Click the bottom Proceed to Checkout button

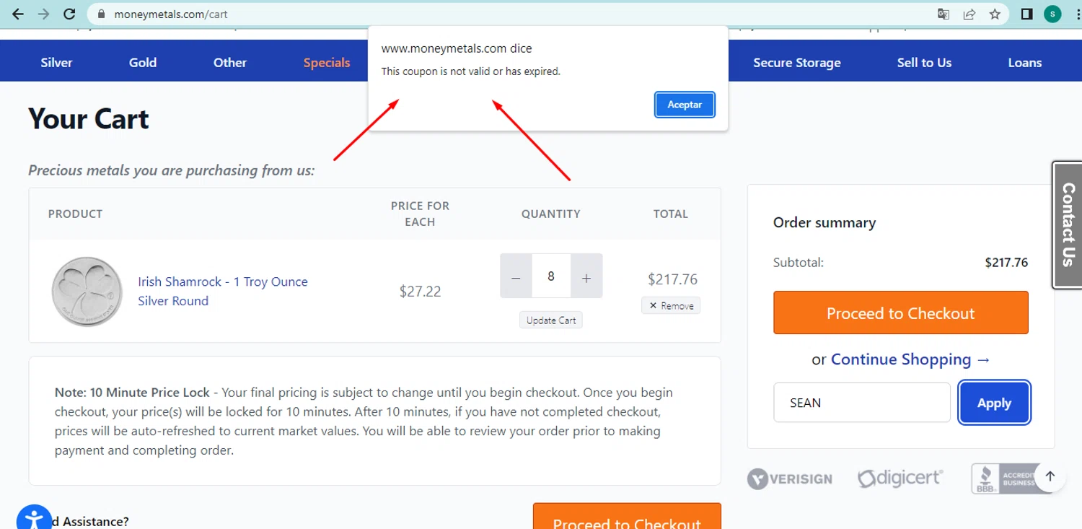pyautogui.click(x=627, y=517)
